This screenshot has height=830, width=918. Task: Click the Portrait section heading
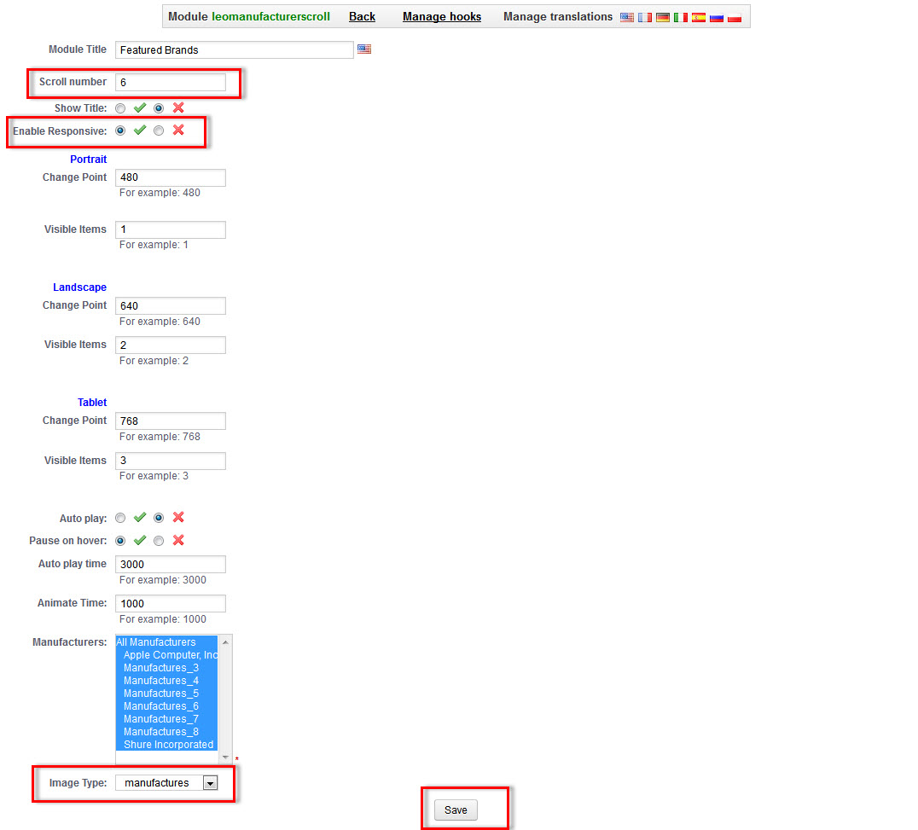click(x=89, y=160)
